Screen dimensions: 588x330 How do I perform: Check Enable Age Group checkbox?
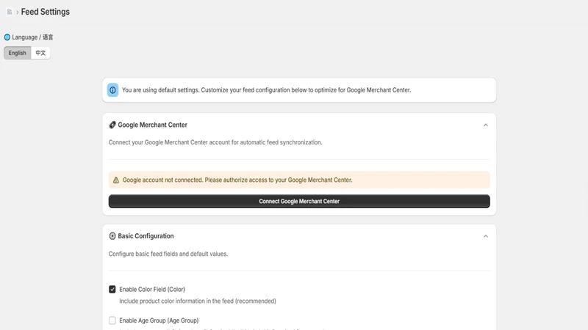(x=112, y=320)
